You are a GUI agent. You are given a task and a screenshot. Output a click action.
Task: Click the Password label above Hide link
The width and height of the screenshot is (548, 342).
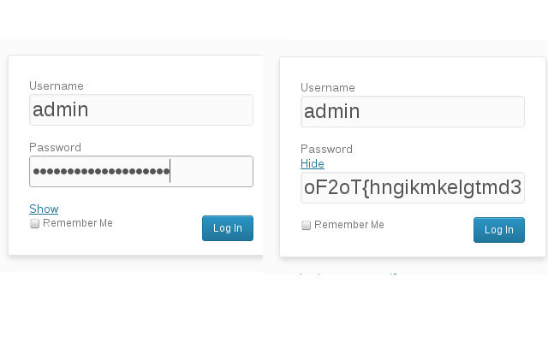click(326, 149)
